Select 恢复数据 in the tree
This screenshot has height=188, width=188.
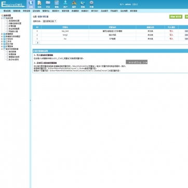click(12, 54)
